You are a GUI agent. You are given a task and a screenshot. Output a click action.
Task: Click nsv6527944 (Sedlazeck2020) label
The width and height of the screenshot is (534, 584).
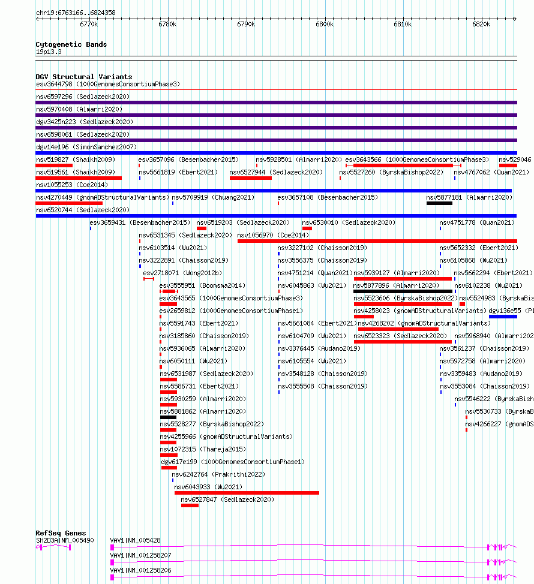pyautogui.click(x=276, y=173)
